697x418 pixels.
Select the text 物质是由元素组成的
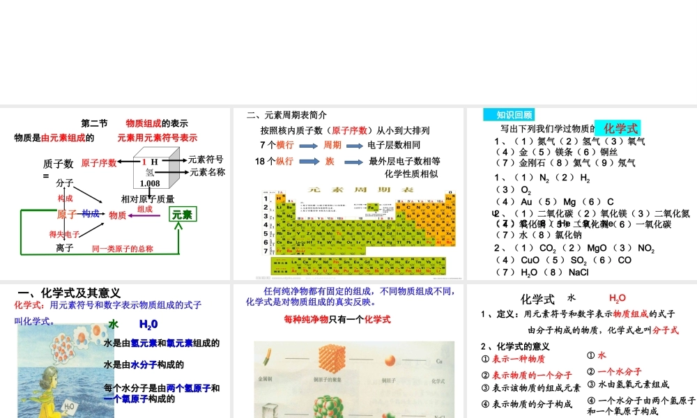(54, 138)
